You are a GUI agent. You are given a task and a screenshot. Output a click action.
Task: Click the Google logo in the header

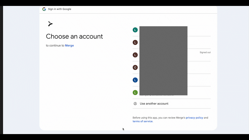(44, 9)
